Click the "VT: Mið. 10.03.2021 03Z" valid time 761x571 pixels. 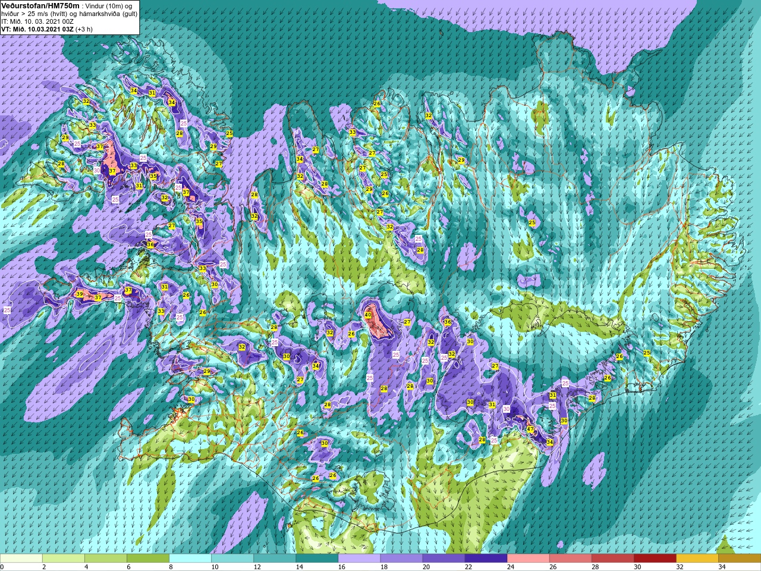pyautogui.click(x=37, y=29)
